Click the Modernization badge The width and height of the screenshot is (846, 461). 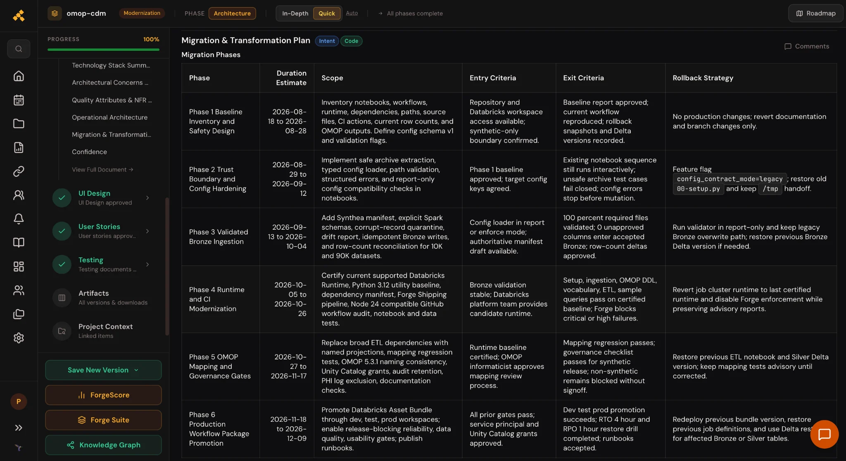(142, 13)
